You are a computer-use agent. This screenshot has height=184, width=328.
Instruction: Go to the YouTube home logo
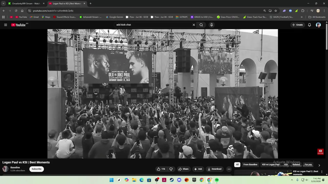click(18, 25)
